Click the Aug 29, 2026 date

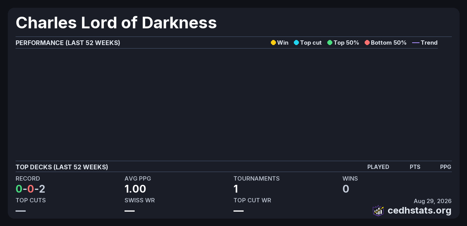point(432,201)
